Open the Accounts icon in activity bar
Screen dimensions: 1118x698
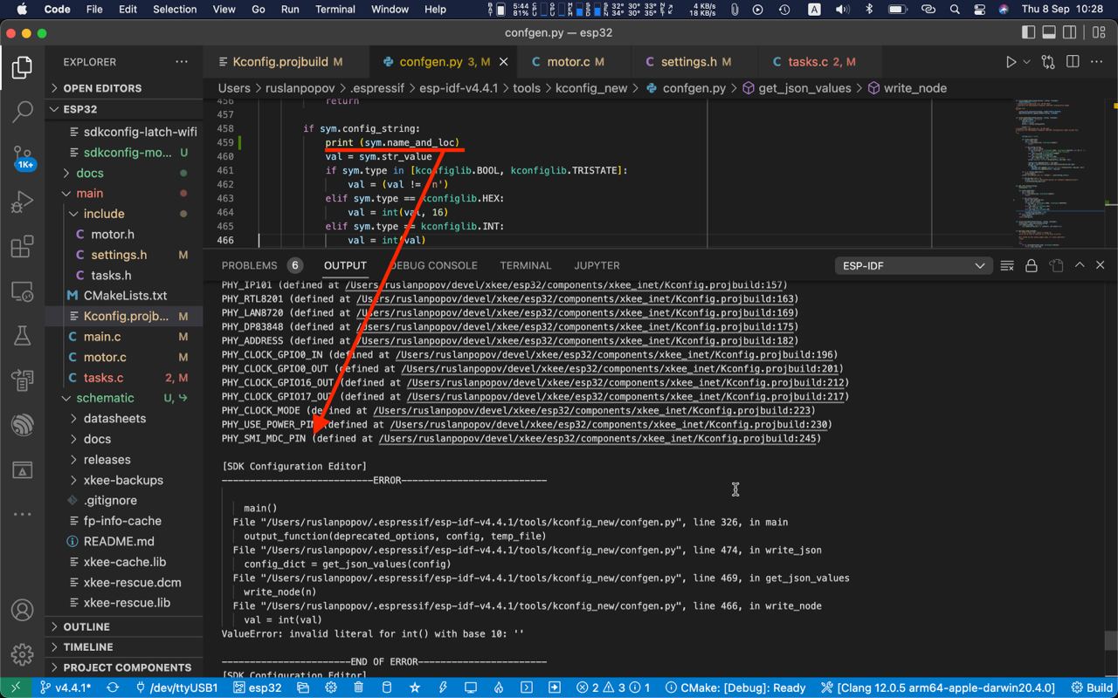(23, 610)
